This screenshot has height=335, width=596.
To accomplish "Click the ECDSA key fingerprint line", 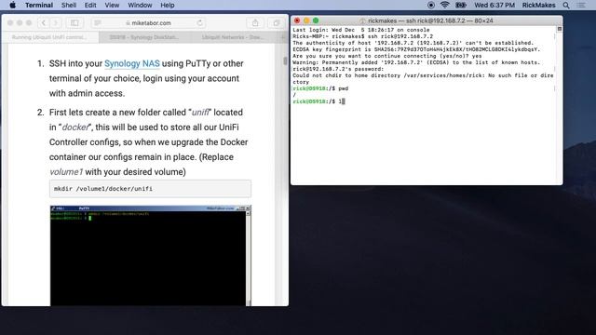I will point(416,49).
